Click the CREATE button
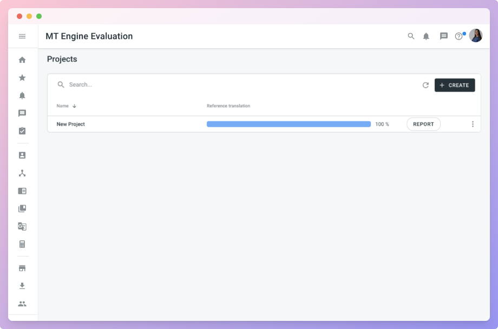 (455, 85)
